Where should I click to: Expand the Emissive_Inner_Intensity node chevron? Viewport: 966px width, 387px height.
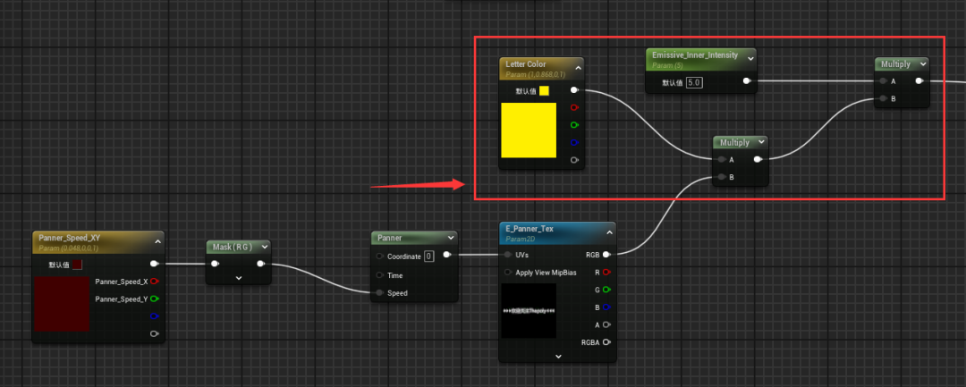[x=750, y=58]
